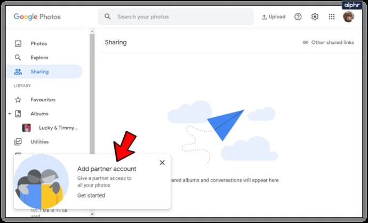The image size is (368, 223).
Task: Select Sharing in the sidebar
Action: pos(45,71)
